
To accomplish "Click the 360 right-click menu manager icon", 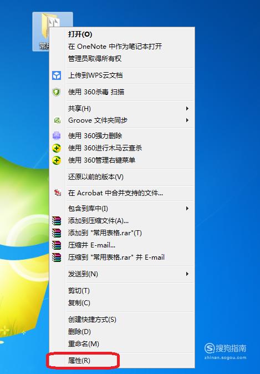I will coord(57,160).
